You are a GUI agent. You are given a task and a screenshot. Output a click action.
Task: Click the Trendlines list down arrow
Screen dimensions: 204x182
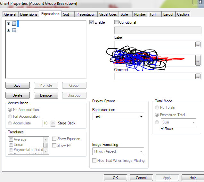tap(46, 151)
